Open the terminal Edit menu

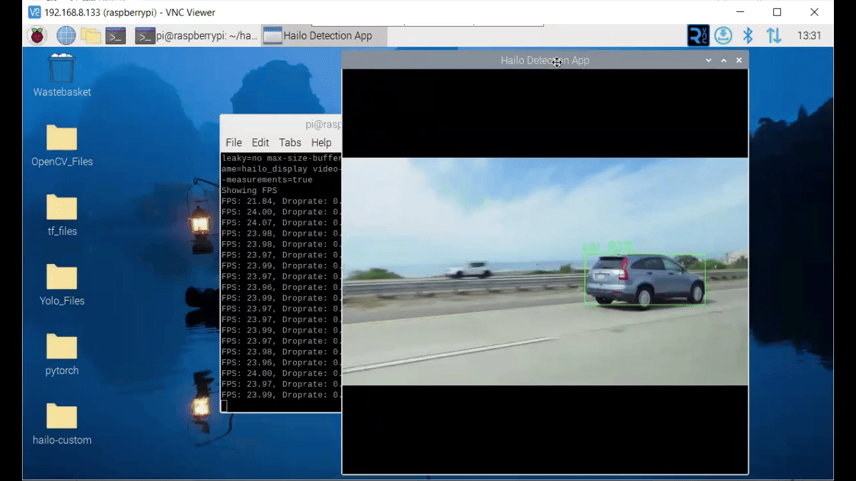[260, 142]
